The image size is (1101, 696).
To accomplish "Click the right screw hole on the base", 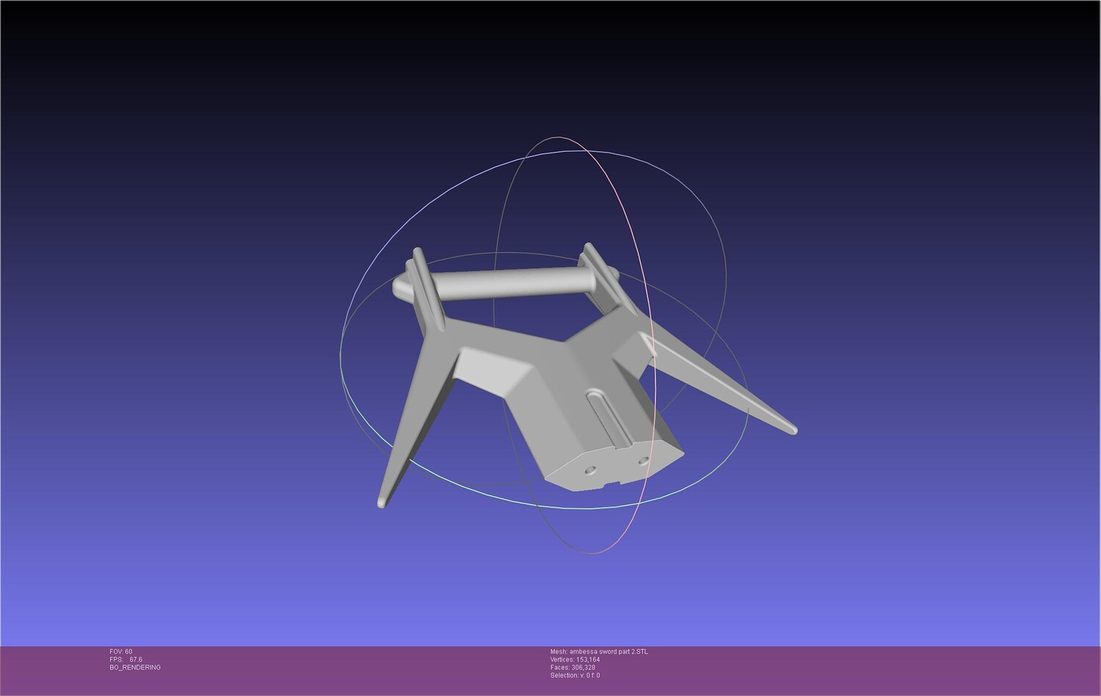I will coord(643,461).
